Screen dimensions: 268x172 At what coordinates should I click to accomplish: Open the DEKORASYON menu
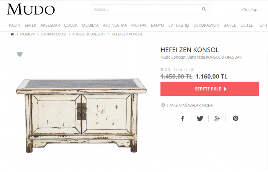point(206,25)
